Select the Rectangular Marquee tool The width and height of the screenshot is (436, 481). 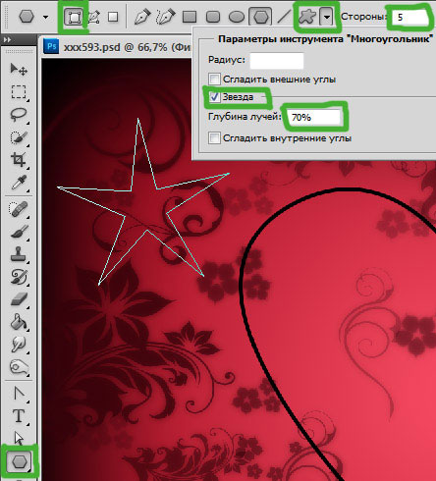pos(19,92)
